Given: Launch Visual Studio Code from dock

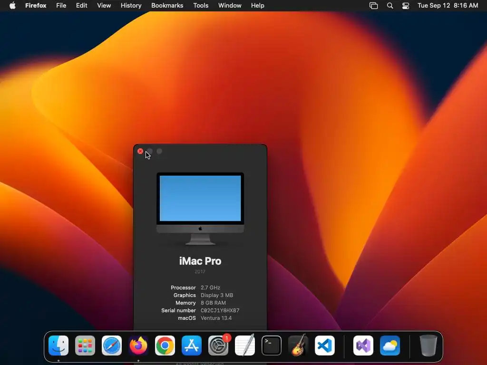Looking at the screenshot, I should [x=325, y=346].
